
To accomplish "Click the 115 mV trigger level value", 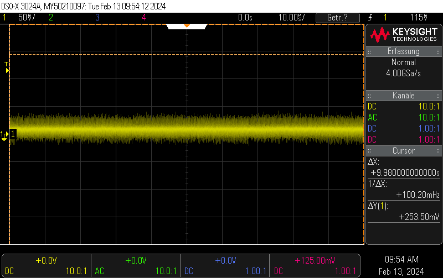I will pyautogui.click(x=419, y=18).
